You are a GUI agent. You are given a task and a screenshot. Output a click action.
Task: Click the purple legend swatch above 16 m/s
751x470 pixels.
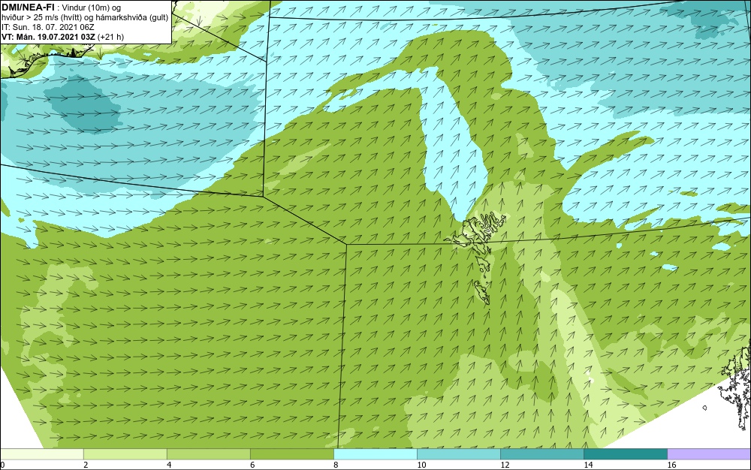709,454
